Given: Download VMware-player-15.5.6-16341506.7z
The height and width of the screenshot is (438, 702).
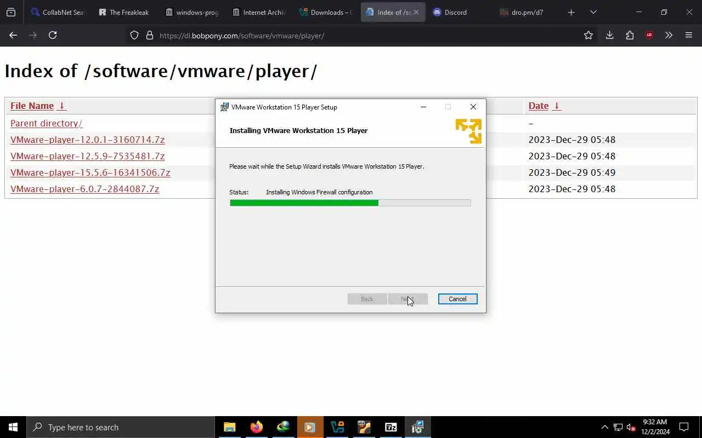Looking at the screenshot, I should pos(90,172).
